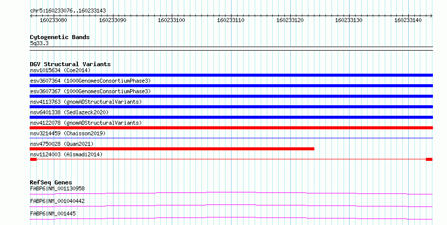Open transcript FABP6|NM_001445 label
This screenshot has width=447, height=225.
pos(53,213)
